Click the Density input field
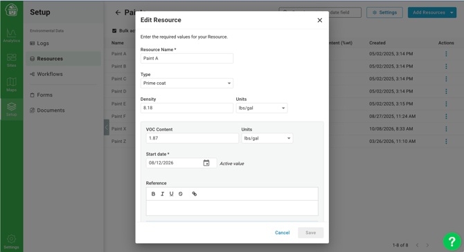 pyautogui.click(x=187, y=108)
